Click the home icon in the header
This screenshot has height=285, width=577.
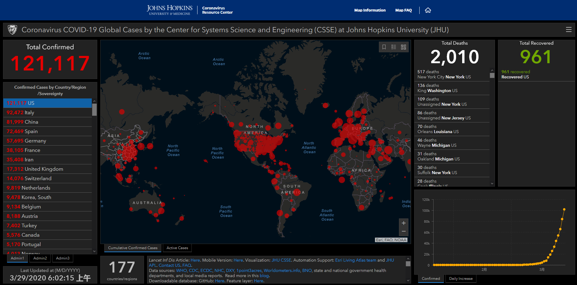point(428,10)
